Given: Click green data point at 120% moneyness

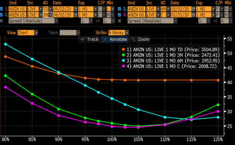Looking at the screenshot, I should (218, 105).
